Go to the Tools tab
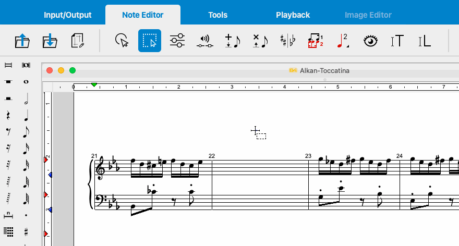The image size is (459, 246). coord(218,15)
